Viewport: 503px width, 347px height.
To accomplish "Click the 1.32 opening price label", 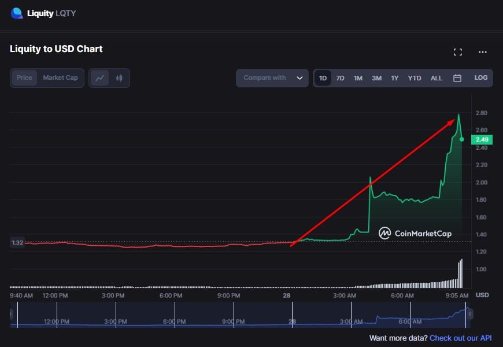I will [x=17, y=242].
